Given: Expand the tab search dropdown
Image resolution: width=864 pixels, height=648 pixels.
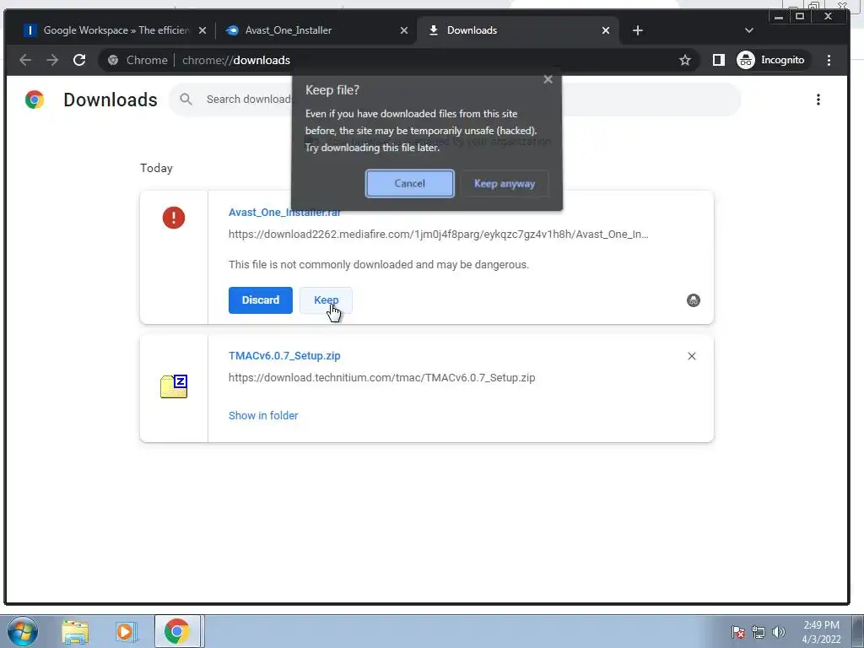Looking at the screenshot, I should pyautogui.click(x=749, y=30).
